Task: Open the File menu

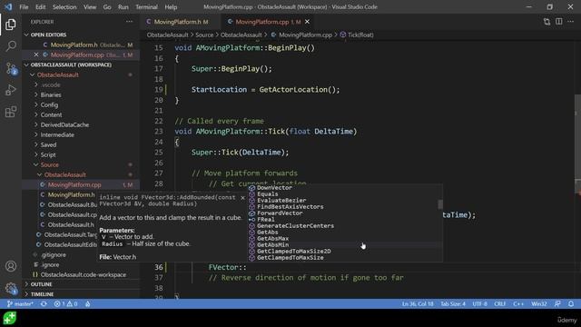Action: pyautogui.click(x=24, y=6)
